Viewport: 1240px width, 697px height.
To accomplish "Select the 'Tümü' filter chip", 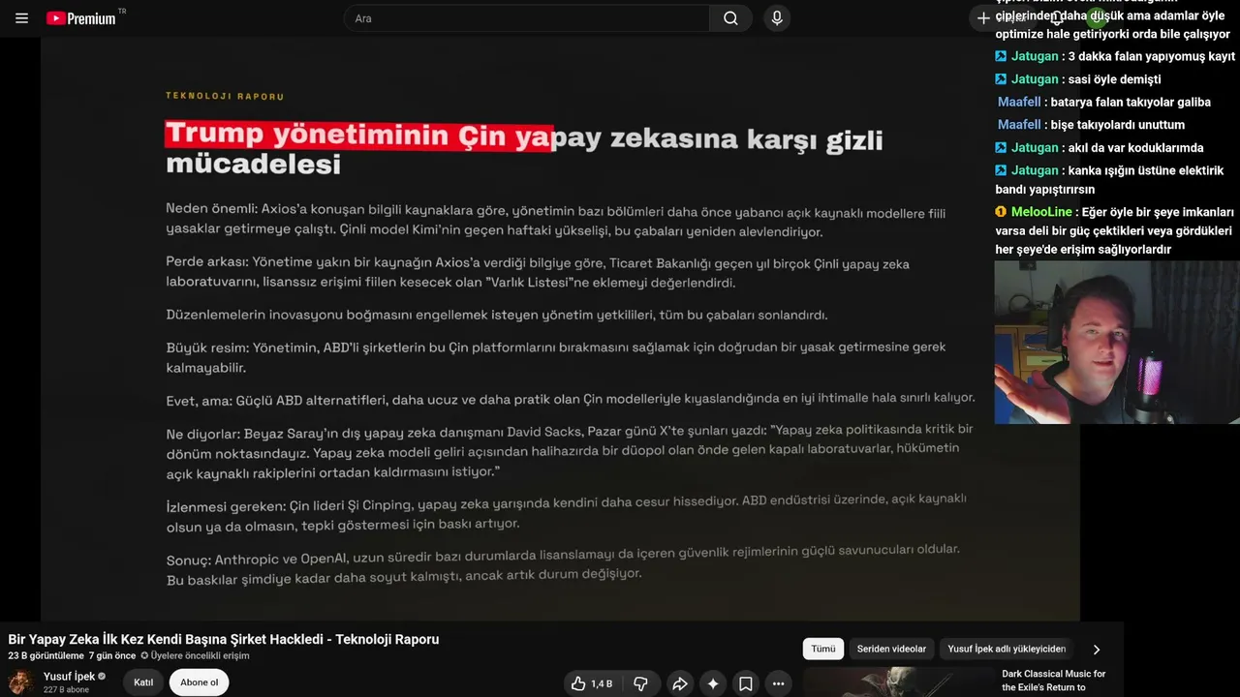I will point(823,649).
